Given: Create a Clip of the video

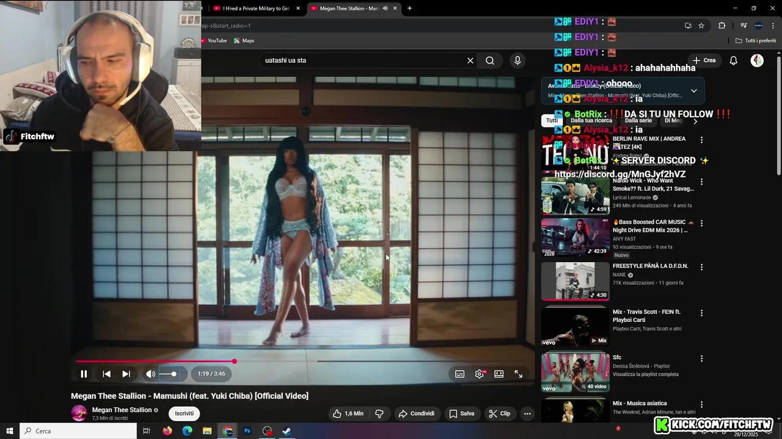Looking at the screenshot, I should [500, 413].
